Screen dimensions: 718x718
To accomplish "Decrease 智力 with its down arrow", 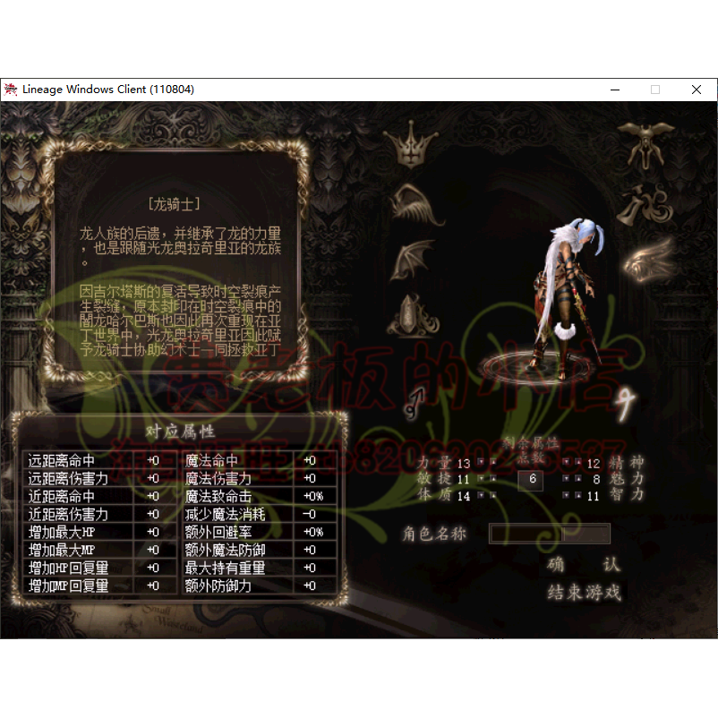I will click(566, 495).
